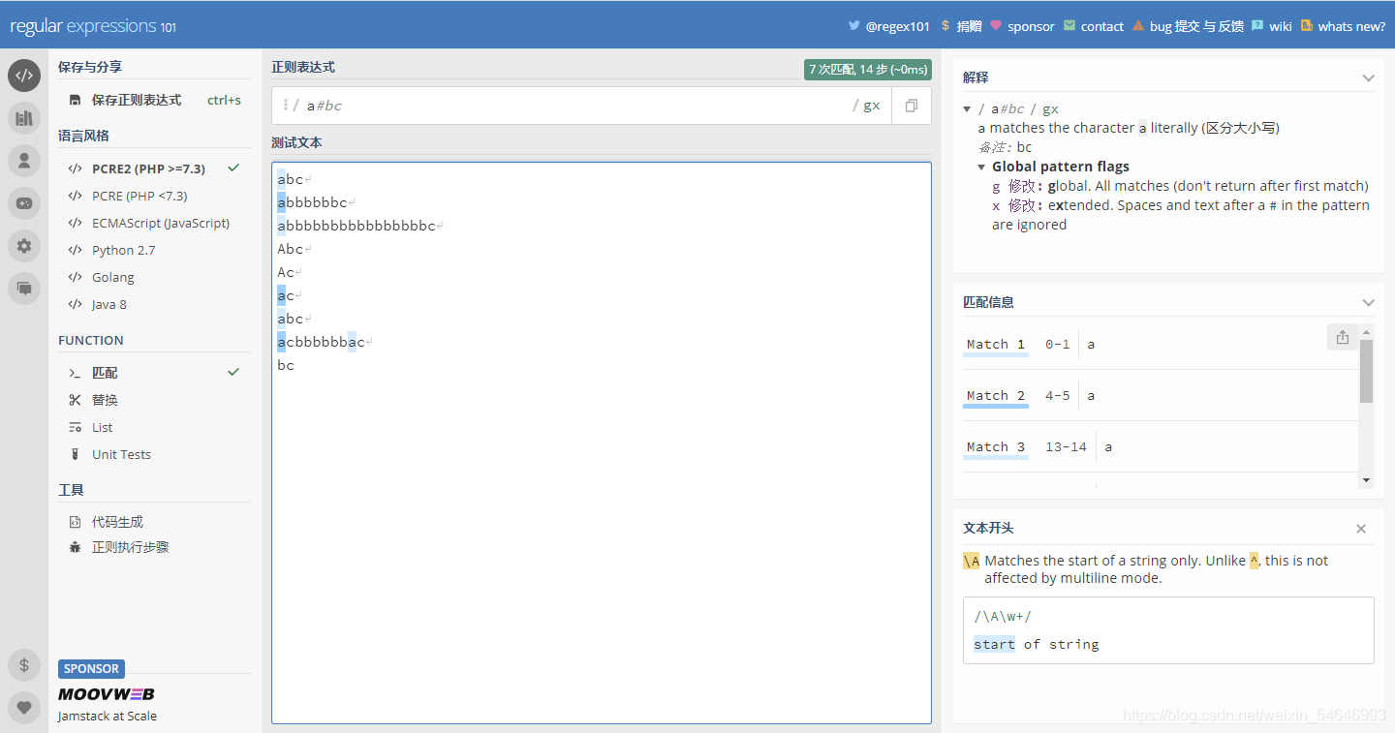Screen dimensions: 1395x733
Task: Click 'Abc' line in test text
Action: (291, 249)
